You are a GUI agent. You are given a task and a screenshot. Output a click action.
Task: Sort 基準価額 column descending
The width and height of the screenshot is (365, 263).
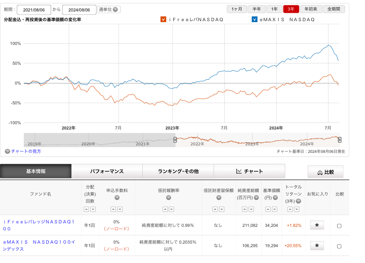(x=275, y=209)
